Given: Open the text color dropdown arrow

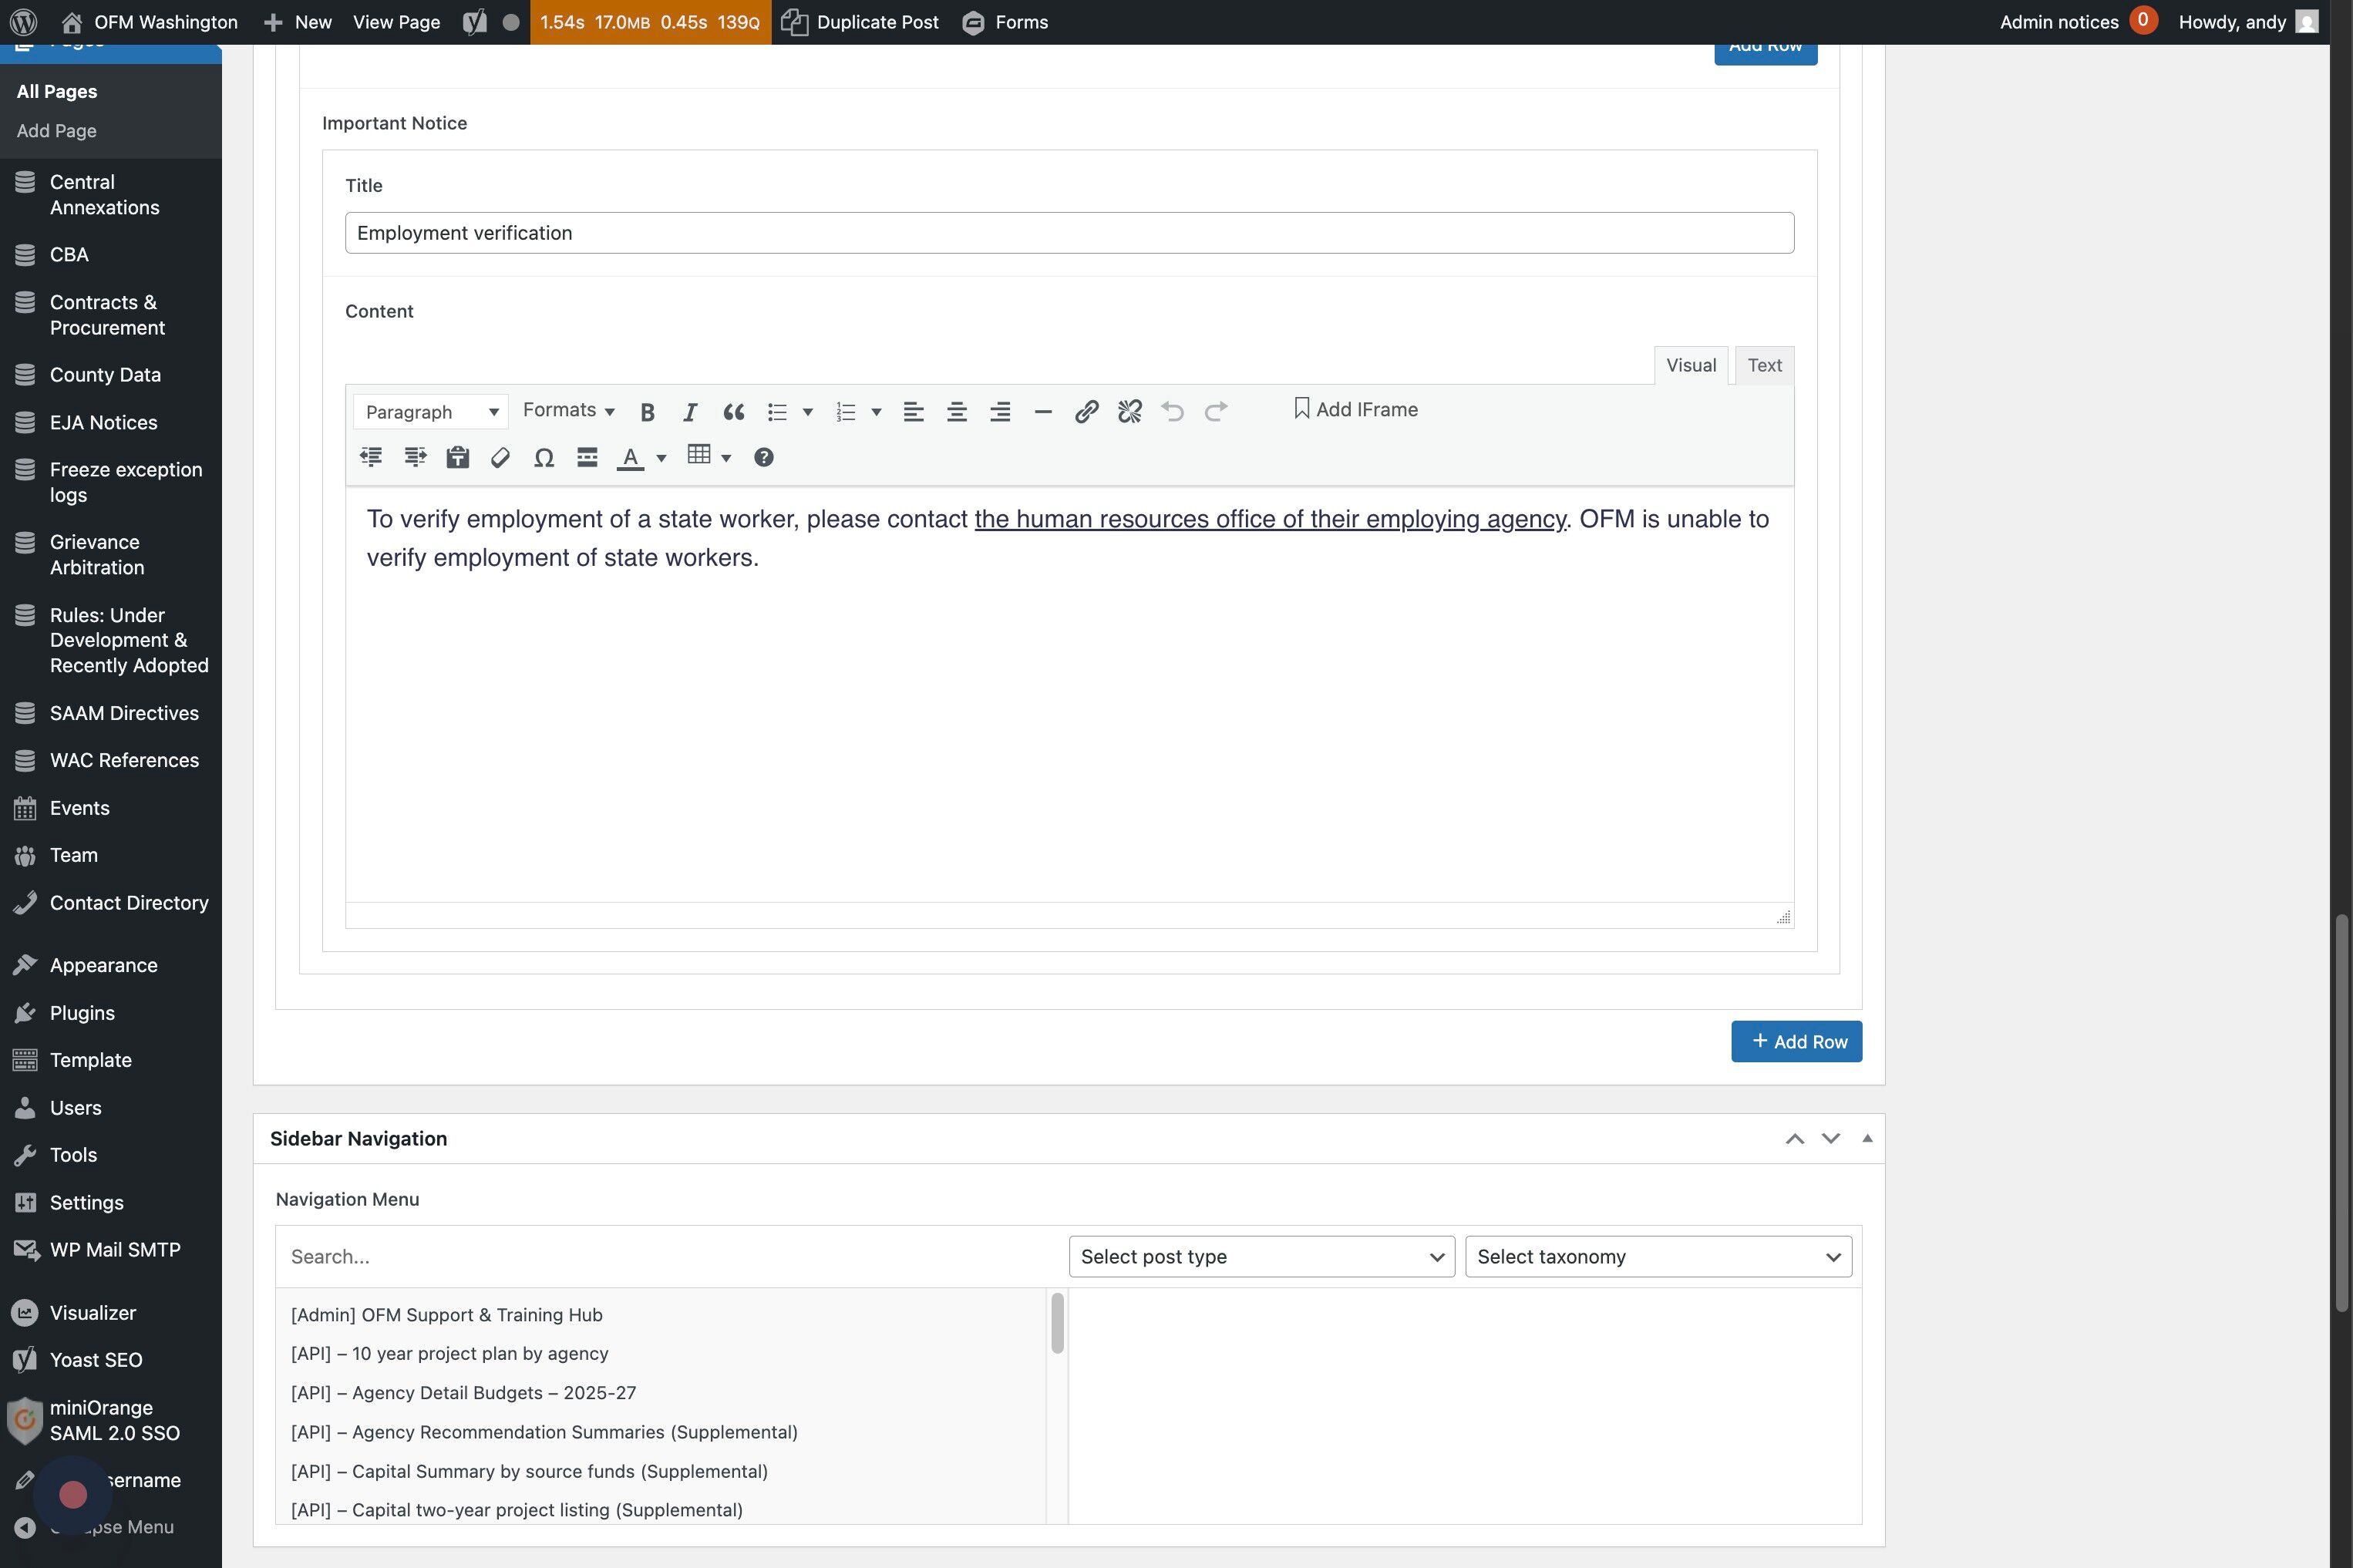Looking at the screenshot, I should tap(661, 459).
